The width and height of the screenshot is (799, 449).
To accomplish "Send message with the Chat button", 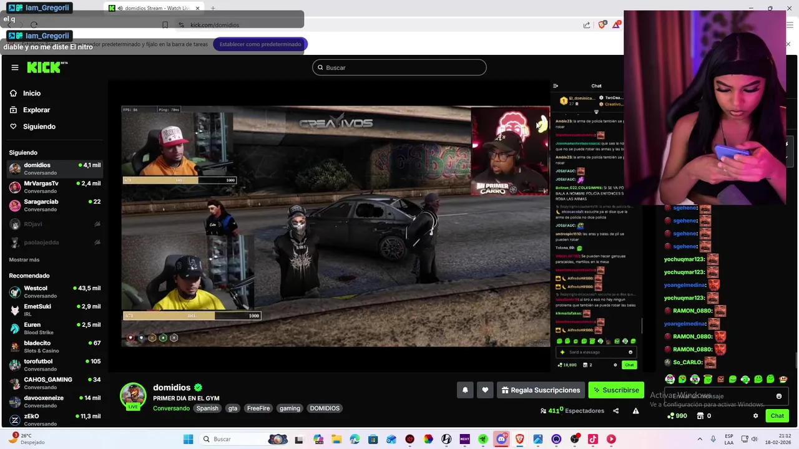I will 777,416.
